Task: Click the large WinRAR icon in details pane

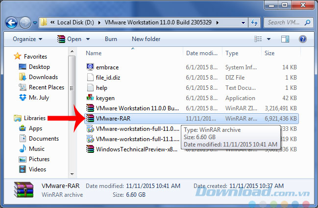Action: click(x=24, y=189)
